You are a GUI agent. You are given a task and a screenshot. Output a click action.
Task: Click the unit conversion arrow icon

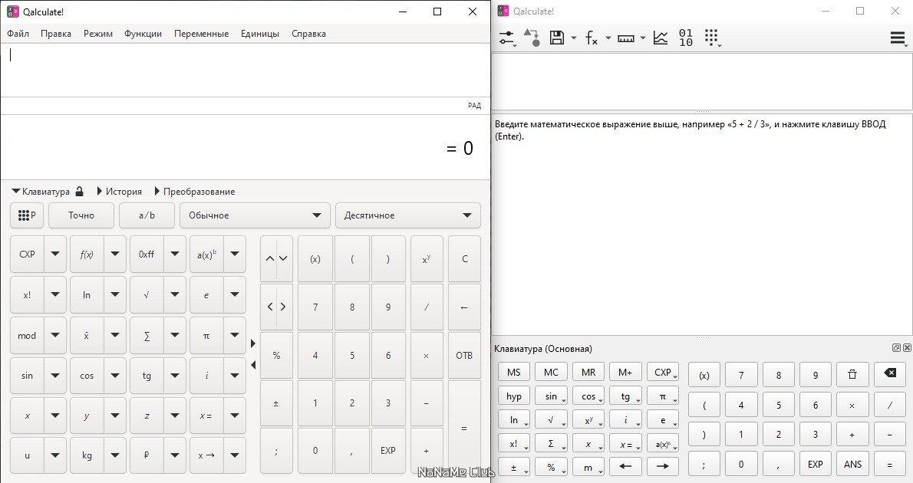[x=532, y=38]
